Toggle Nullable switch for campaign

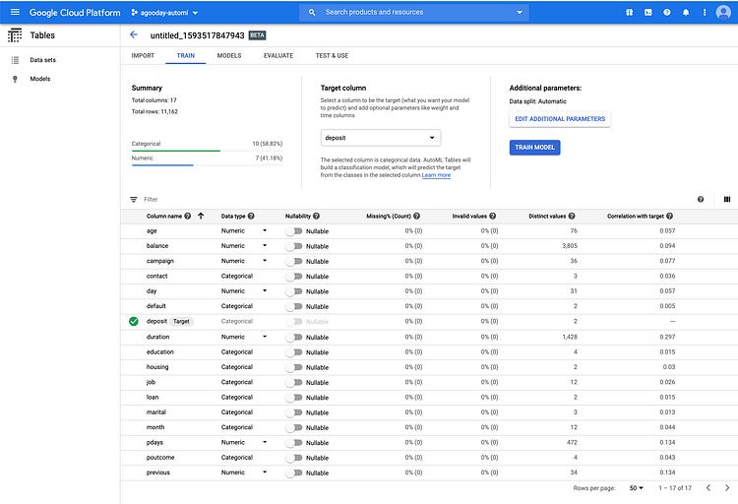[x=293, y=262]
